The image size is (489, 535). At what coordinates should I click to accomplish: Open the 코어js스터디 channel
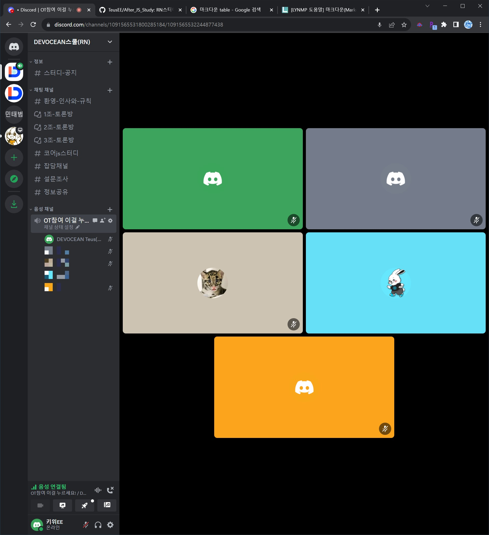[x=74, y=153]
